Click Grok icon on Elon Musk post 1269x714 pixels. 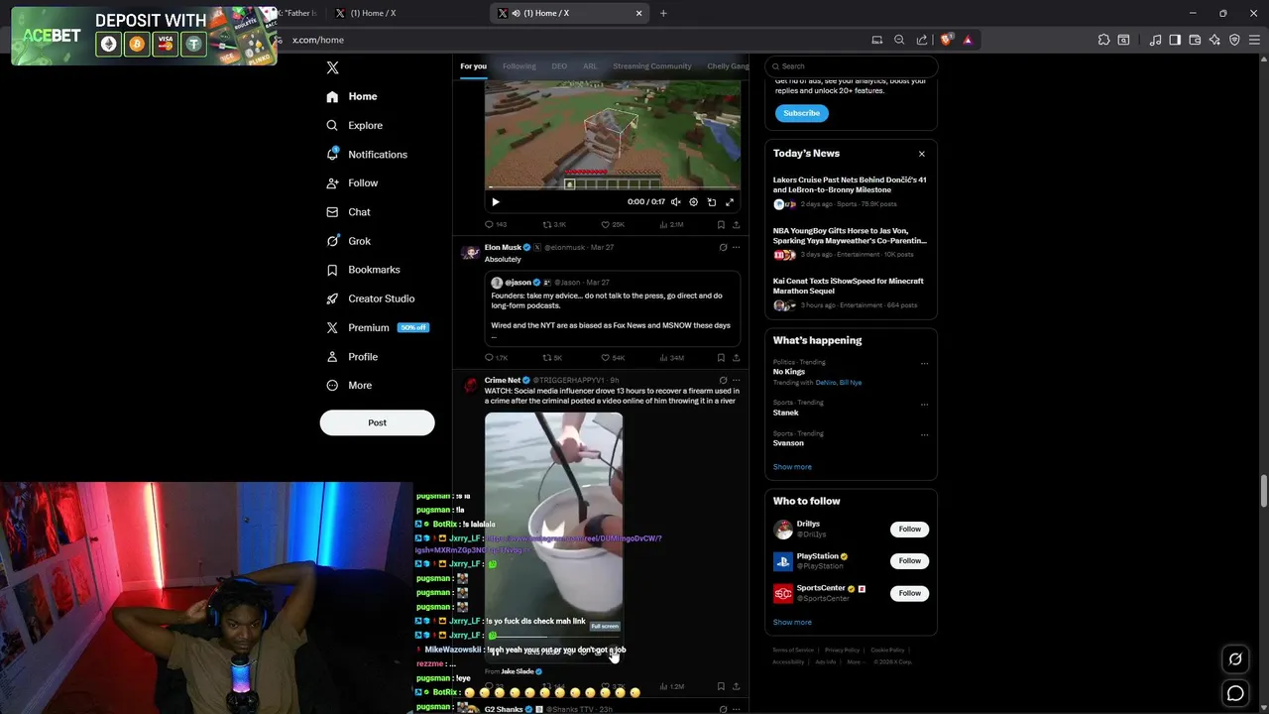[723, 247]
